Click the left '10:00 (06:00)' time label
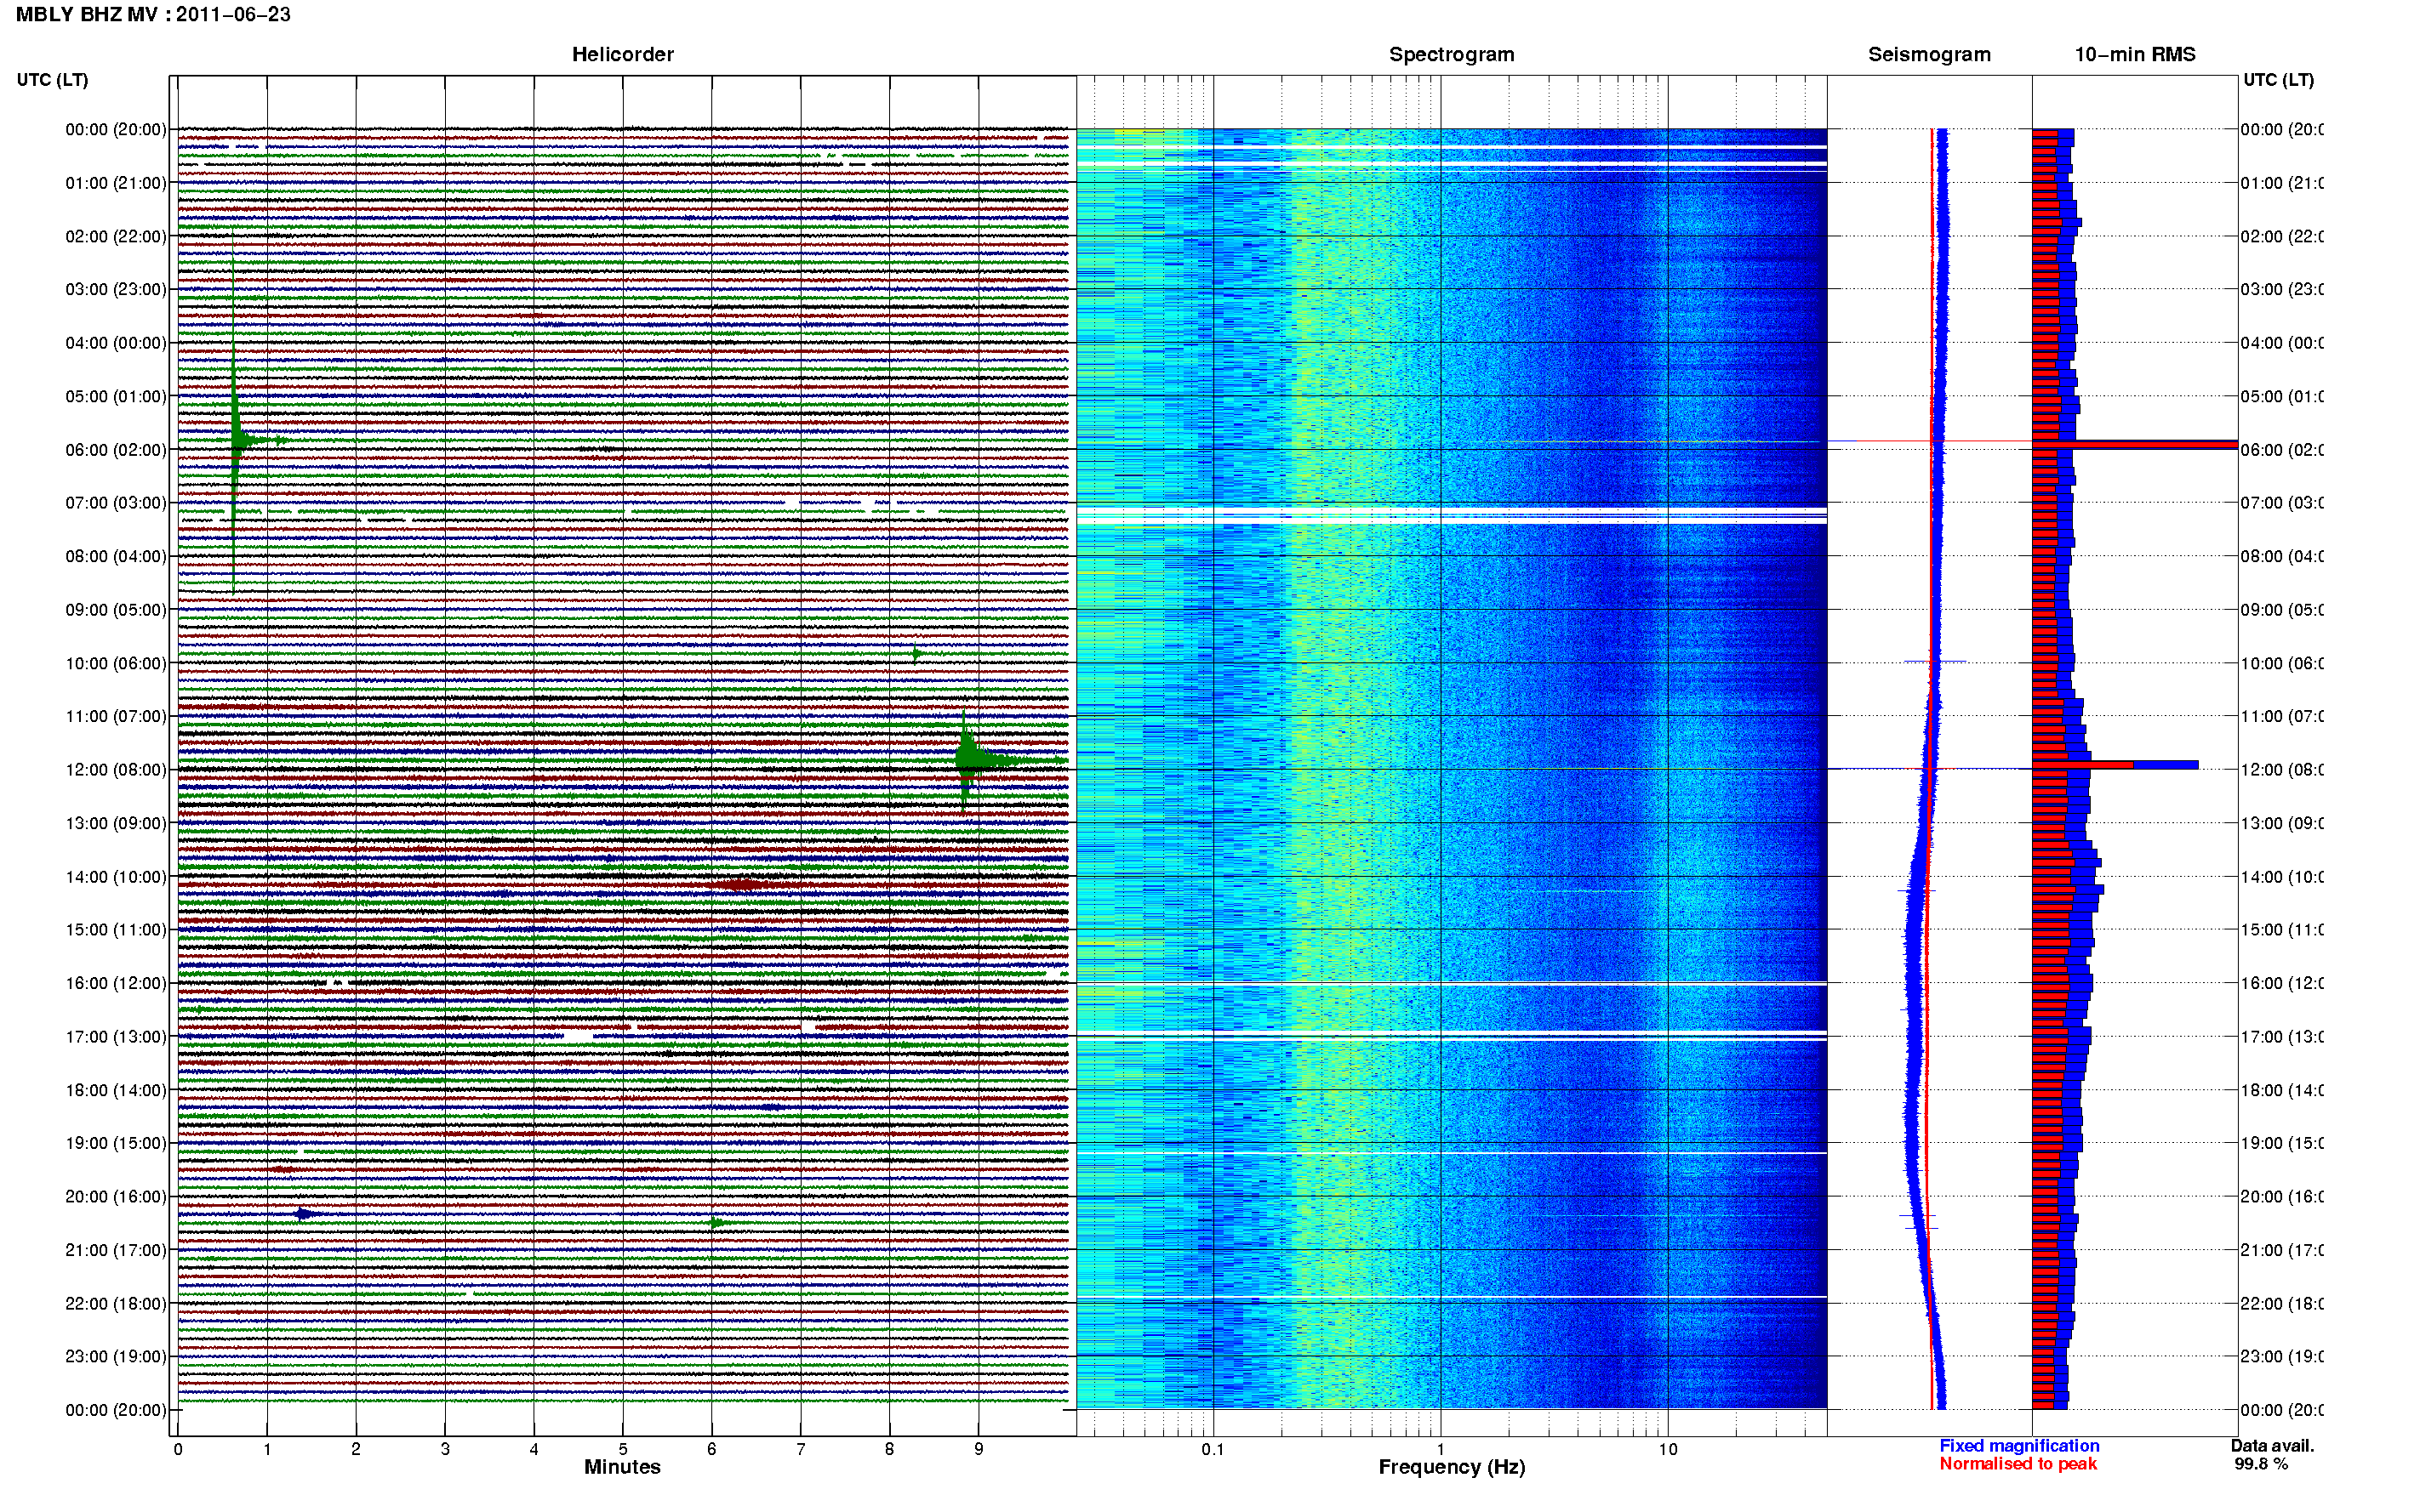 click(116, 663)
